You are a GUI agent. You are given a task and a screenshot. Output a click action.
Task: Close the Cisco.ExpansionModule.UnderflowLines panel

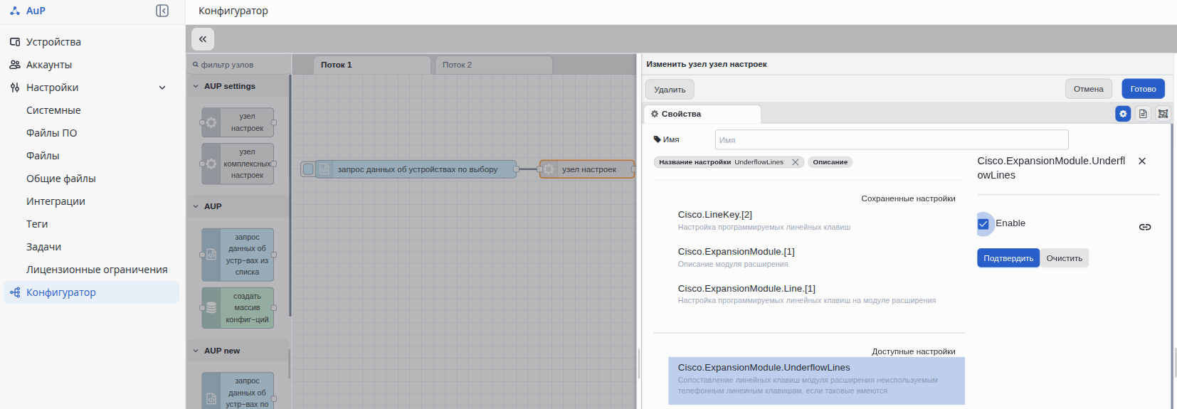tap(1142, 161)
